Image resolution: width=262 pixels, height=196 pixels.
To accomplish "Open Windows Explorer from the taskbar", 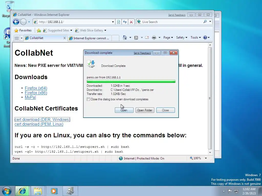I will point(38,191).
